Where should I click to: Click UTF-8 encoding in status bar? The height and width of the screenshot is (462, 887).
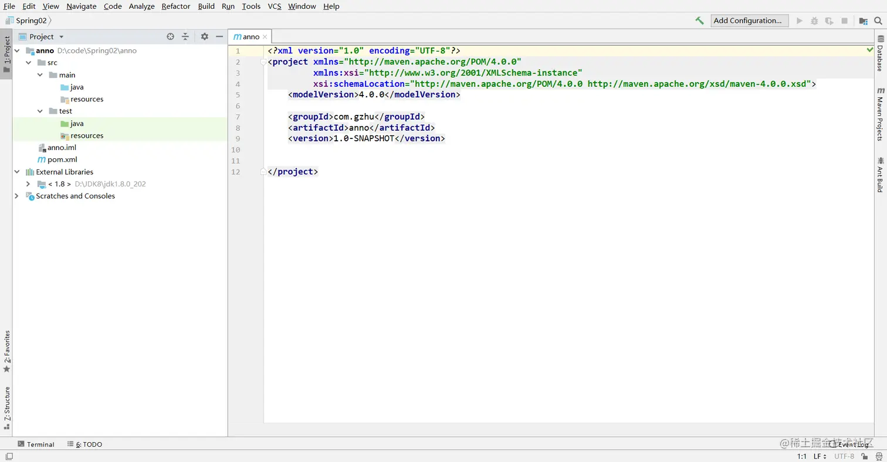point(844,456)
